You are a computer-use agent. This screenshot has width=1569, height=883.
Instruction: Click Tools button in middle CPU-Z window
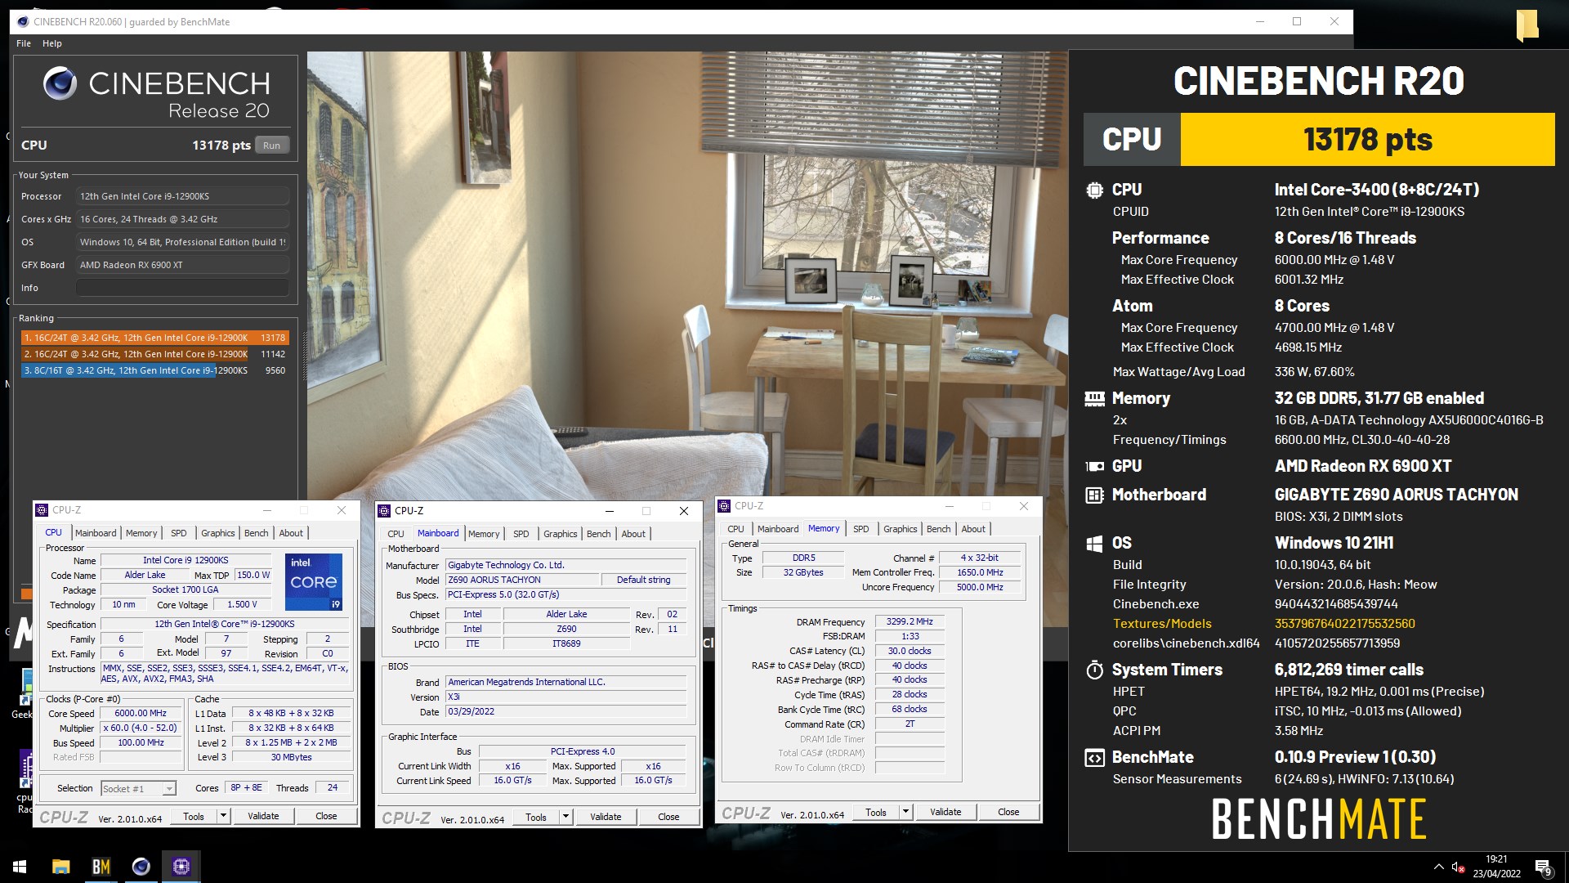pyautogui.click(x=536, y=817)
